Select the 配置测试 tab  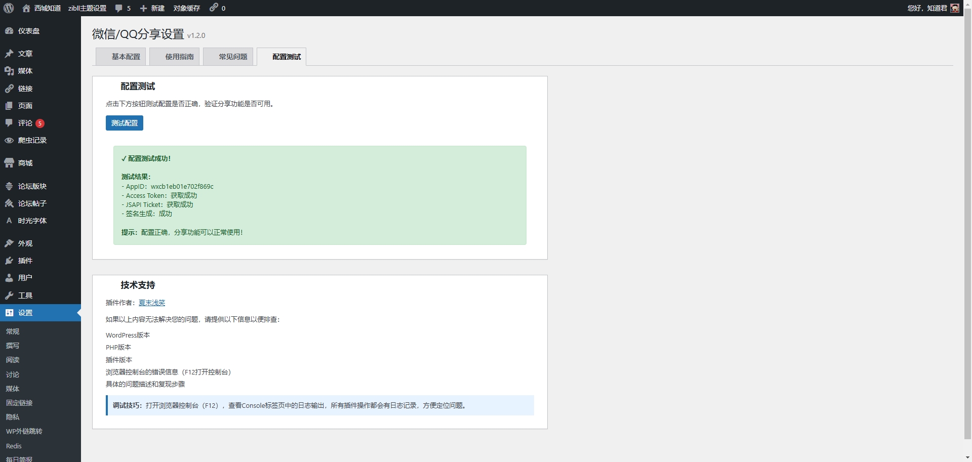[x=281, y=57]
